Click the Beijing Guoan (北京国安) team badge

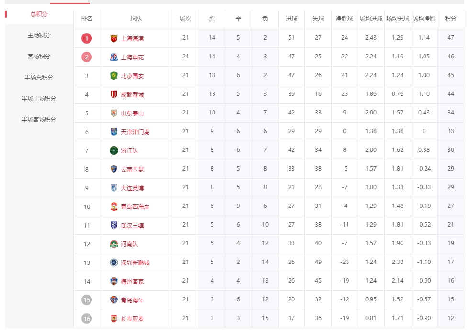point(114,76)
